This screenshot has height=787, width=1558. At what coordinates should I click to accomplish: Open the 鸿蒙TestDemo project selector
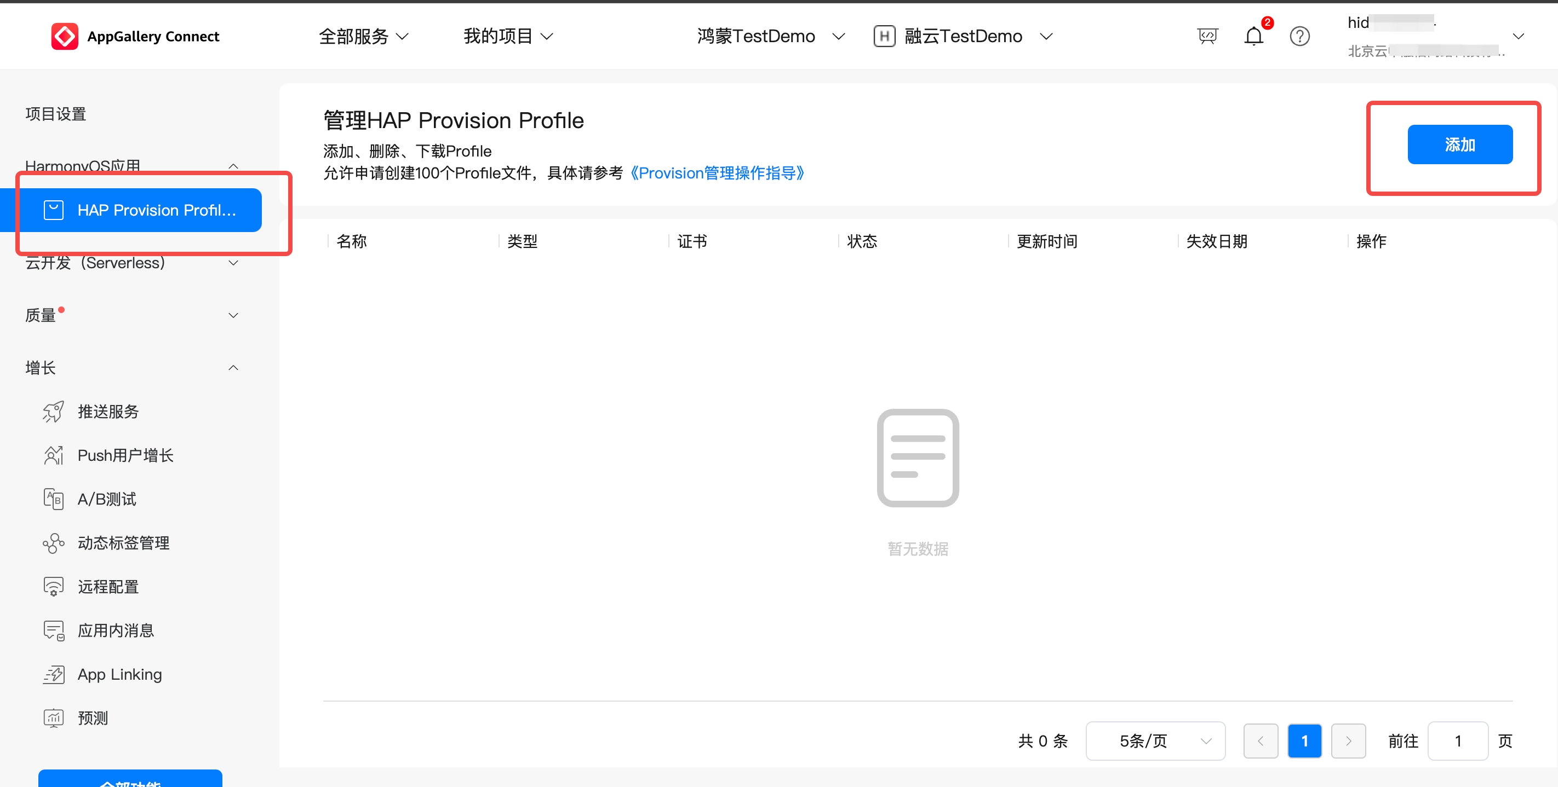[x=771, y=36]
